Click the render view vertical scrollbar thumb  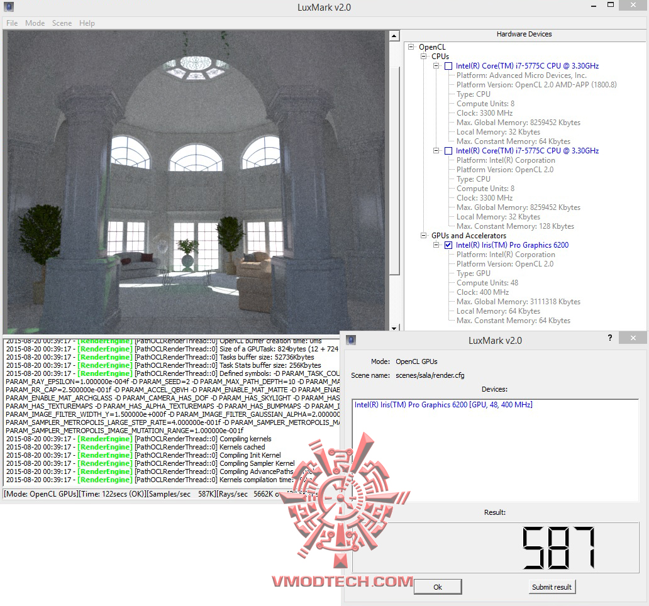[x=394, y=170]
